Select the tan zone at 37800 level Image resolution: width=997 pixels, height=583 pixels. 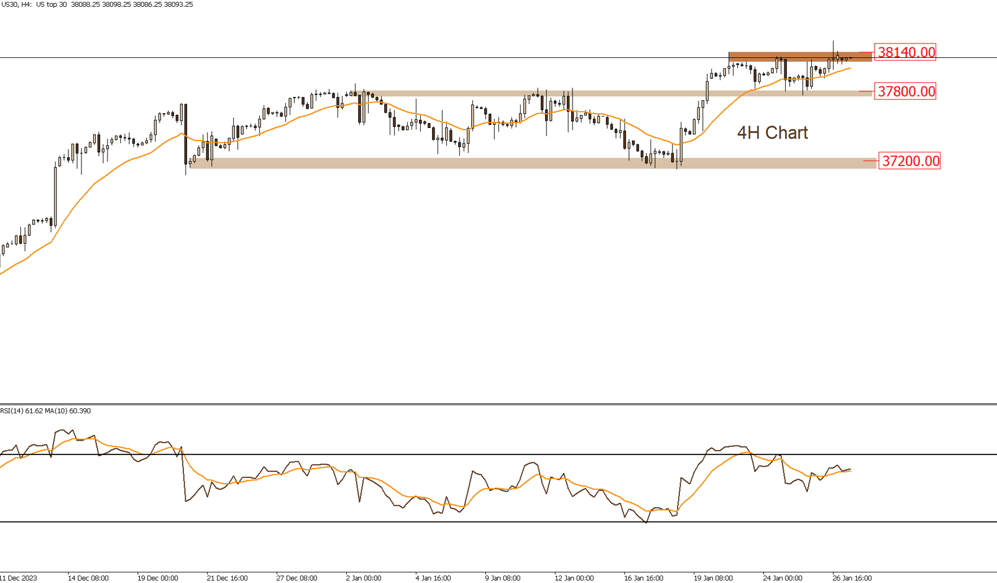(x=622, y=93)
